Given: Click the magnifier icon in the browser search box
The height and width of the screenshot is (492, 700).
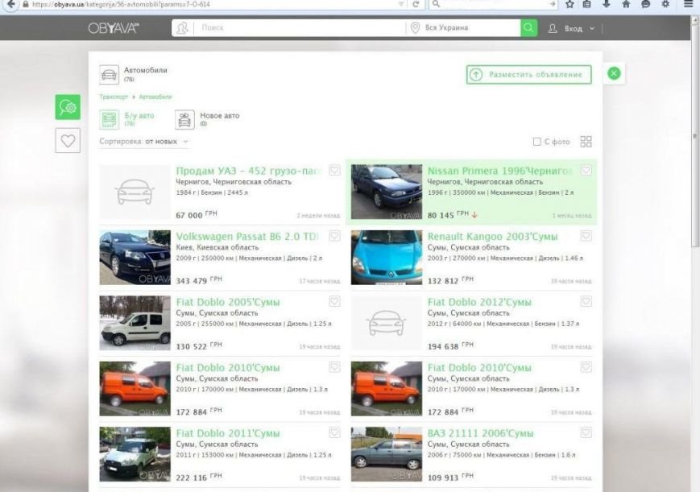Looking at the screenshot, I should click(x=436, y=4).
